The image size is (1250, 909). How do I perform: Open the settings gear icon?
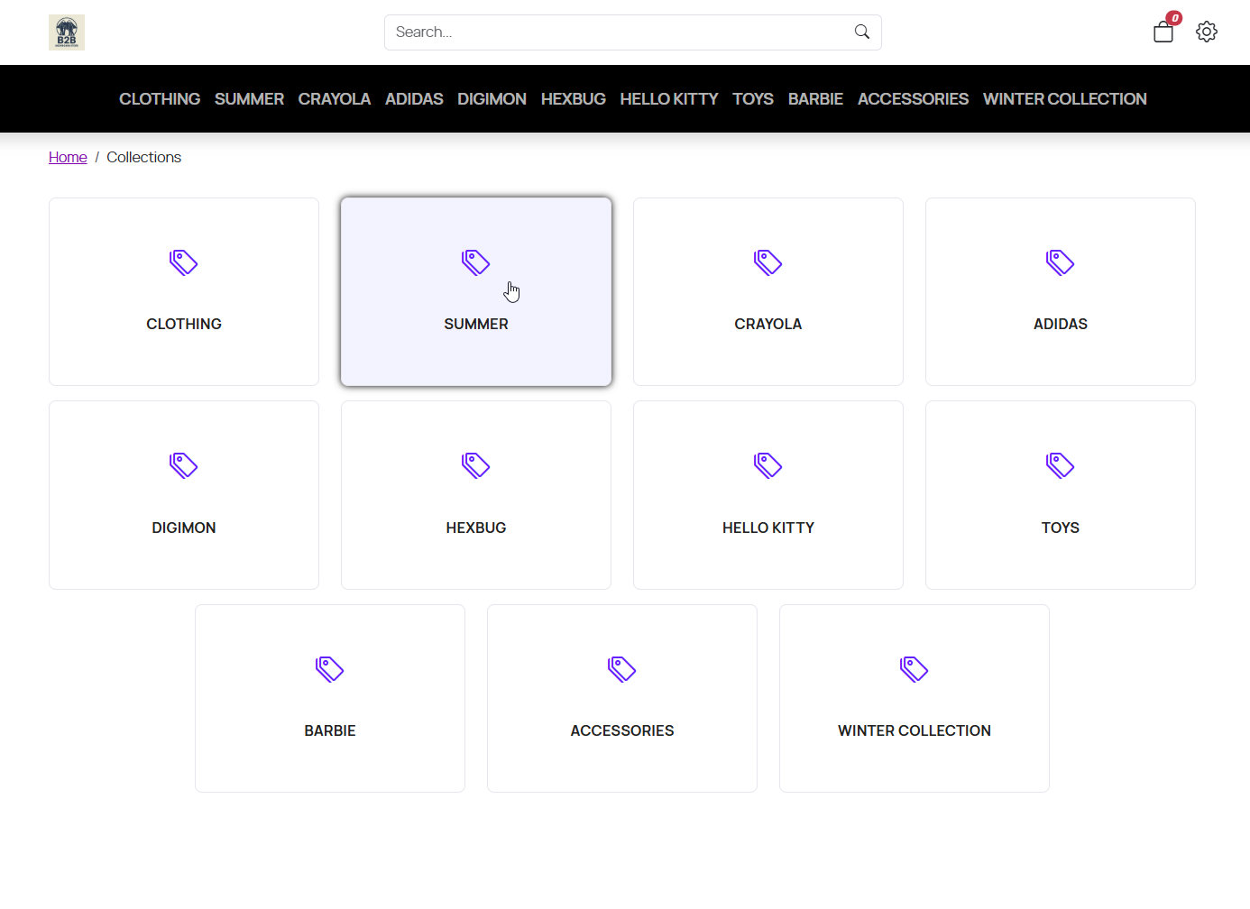[x=1207, y=32]
